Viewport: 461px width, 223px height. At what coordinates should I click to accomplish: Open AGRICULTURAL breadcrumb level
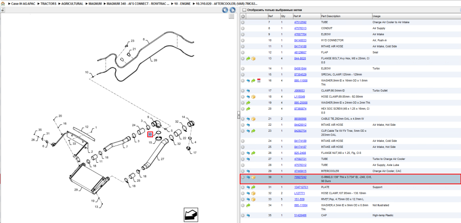coord(72,4)
